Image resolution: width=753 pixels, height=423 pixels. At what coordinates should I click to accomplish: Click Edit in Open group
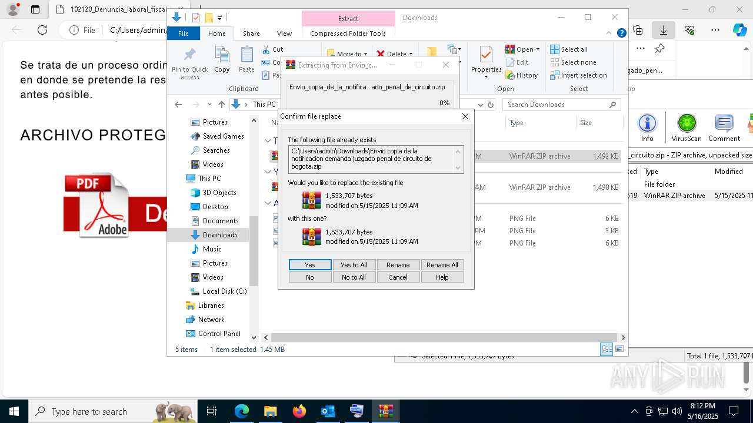pos(517,62)
